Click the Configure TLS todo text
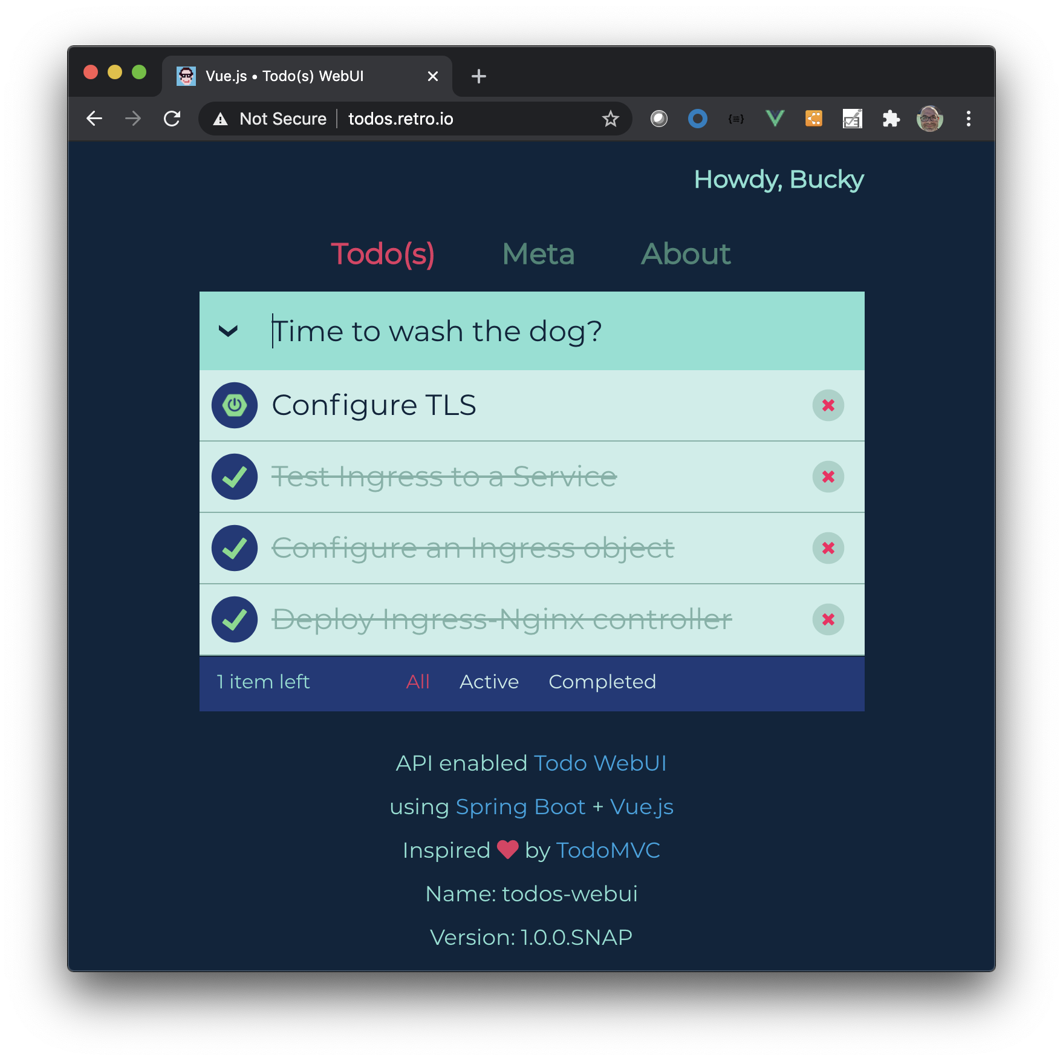The height and width of the screenshot is (1061, 1063). pos(374,405)
